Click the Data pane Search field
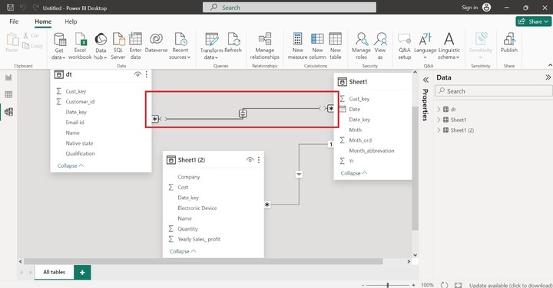Viewport: 553px width, 288px height. (x=494, y=91)
